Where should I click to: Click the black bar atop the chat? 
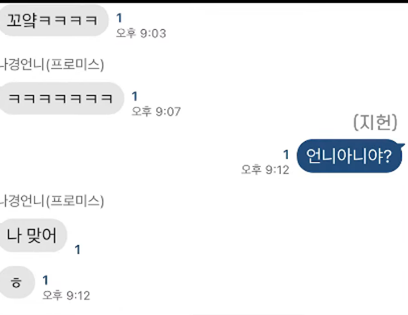click(x=204, y=1)
